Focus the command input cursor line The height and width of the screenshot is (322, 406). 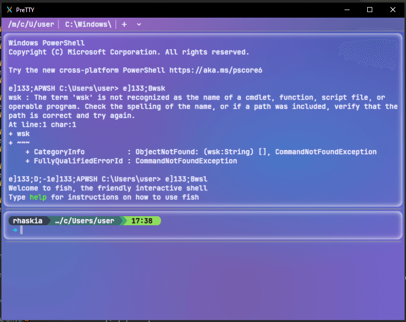pos(201,230)
